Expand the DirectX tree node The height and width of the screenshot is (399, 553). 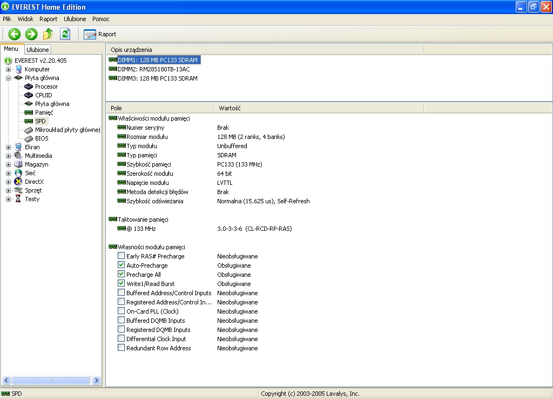pos(8,182)
